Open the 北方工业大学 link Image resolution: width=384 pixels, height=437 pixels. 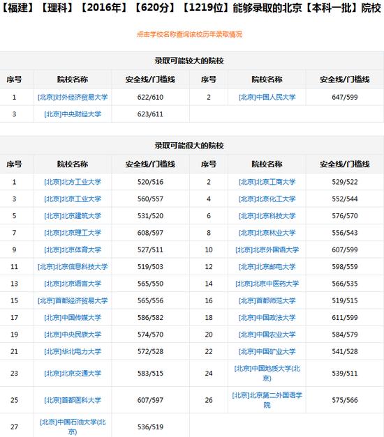pos(73,182)
